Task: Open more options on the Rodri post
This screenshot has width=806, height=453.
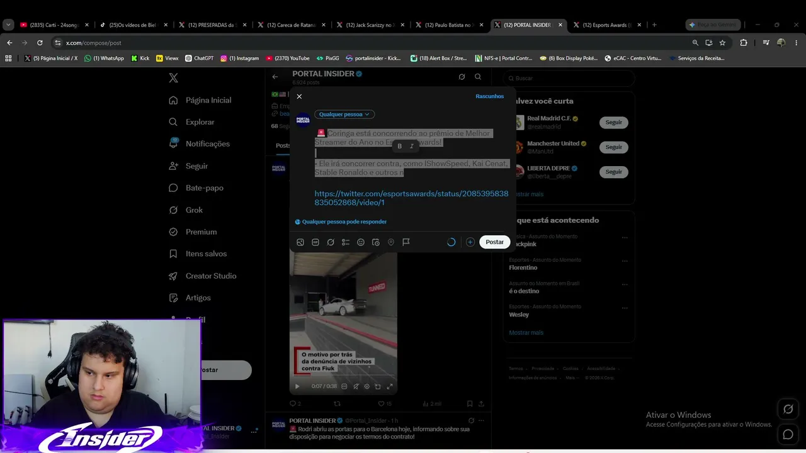Action: click(x=481, y=420)
